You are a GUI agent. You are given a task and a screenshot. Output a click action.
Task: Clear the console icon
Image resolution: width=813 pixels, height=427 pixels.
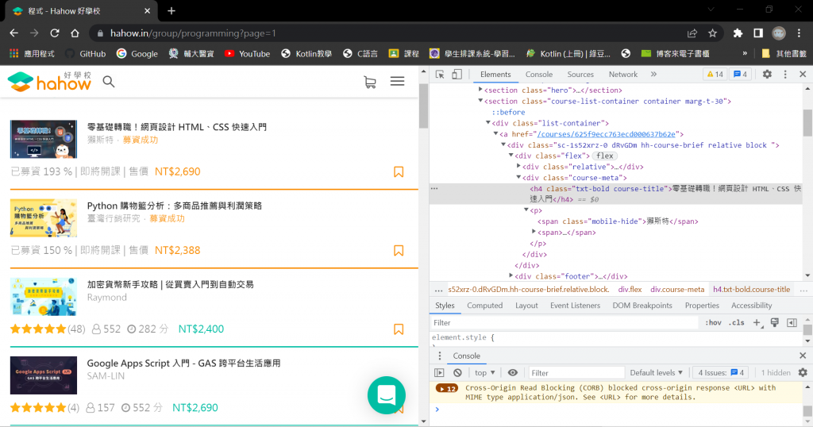pos(457,372)
